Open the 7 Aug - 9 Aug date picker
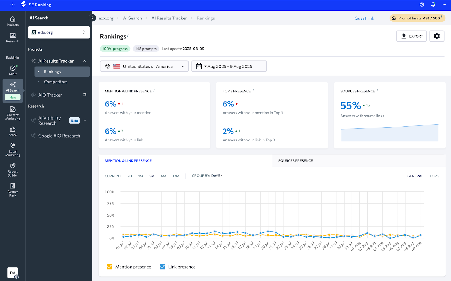This screenshot has width=451, height=281. coord(229,66)
